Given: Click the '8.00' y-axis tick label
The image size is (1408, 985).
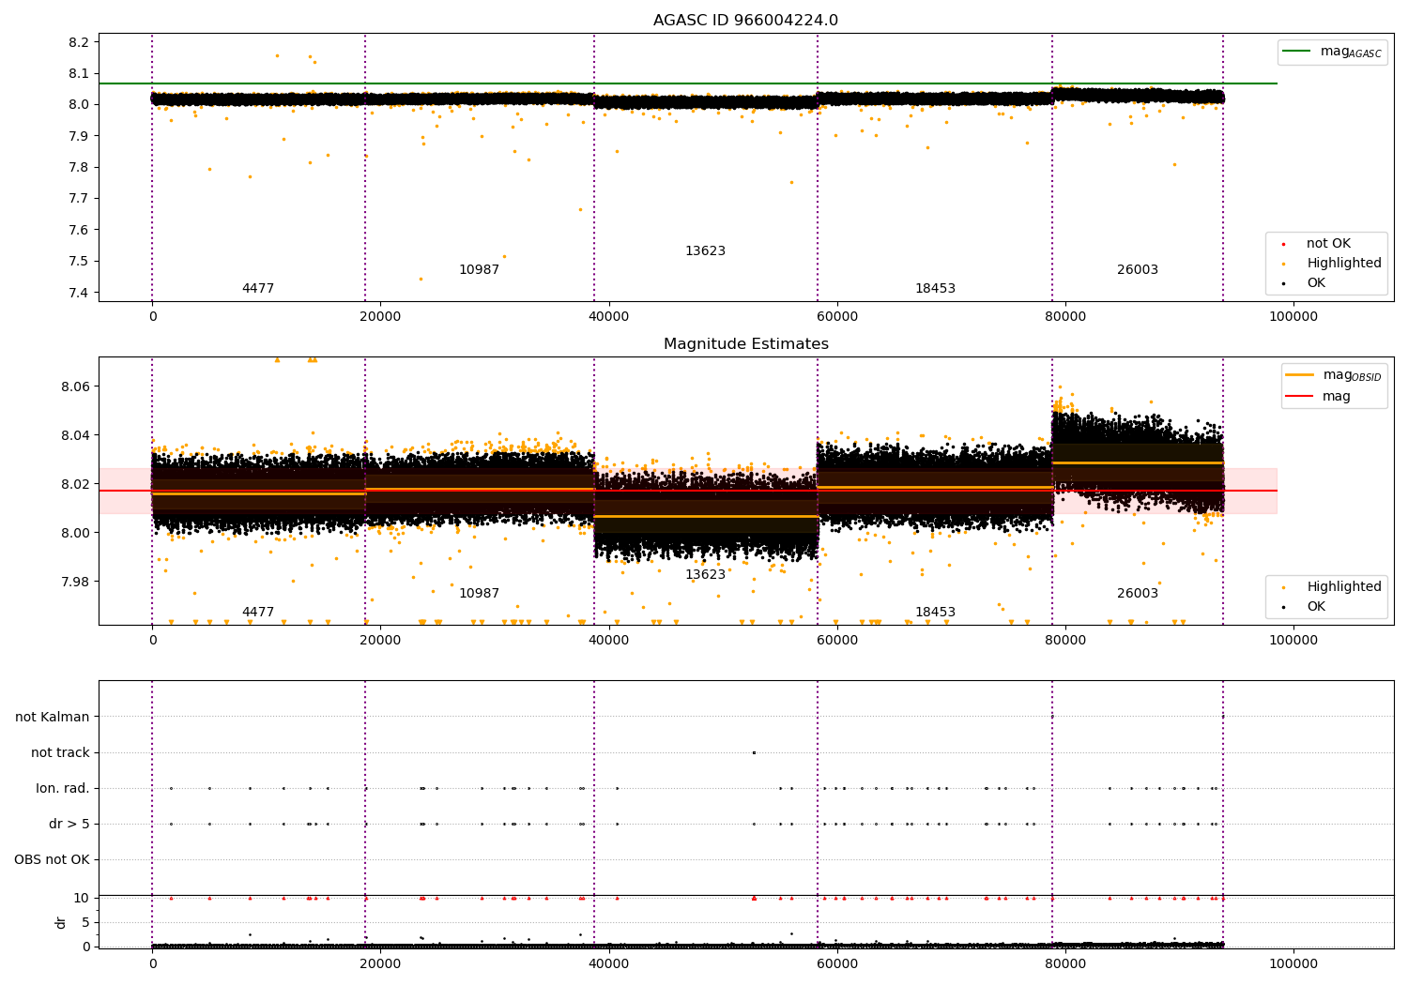Looking at the screenshot, I should pyautogui.click(x=75, y=533).
